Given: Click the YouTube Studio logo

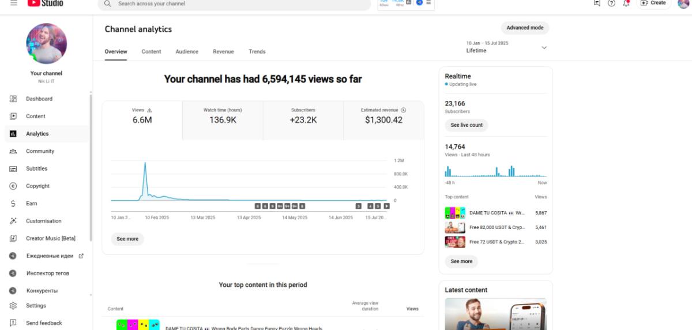Looking at the screenshot, I should click(45, 3).
